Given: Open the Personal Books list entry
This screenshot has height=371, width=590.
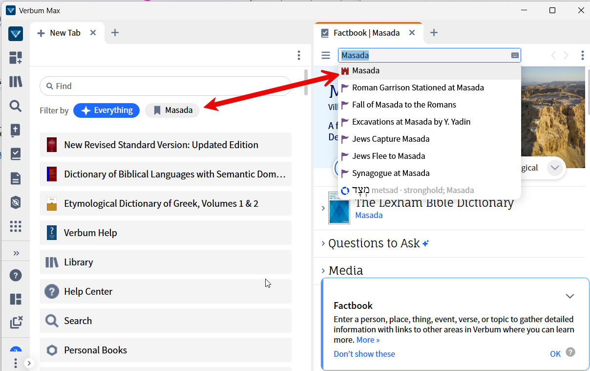Looking at the screenshot, I should click(166, 350).
